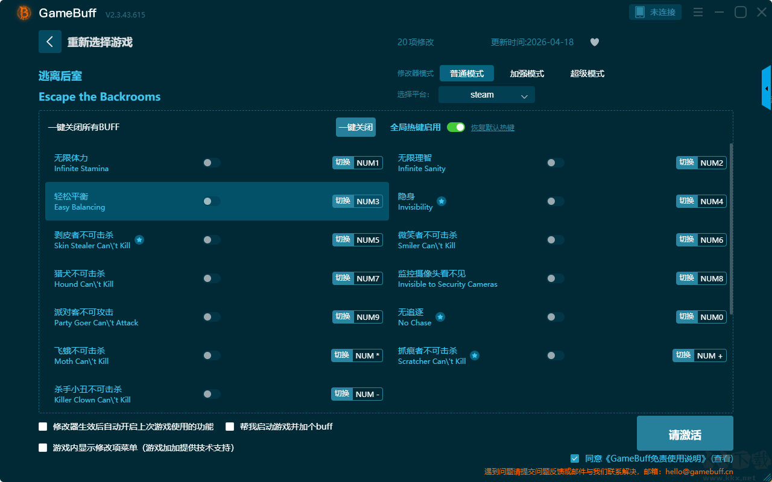Uncheck the GameBuff disclaimer agreement checkbox

coord(575,459)
